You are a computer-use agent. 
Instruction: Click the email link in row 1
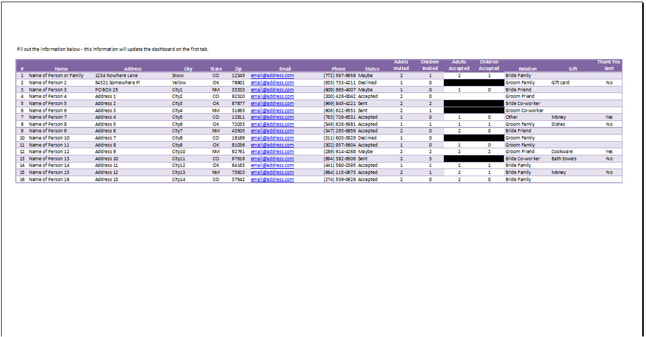tap(272, 75)
